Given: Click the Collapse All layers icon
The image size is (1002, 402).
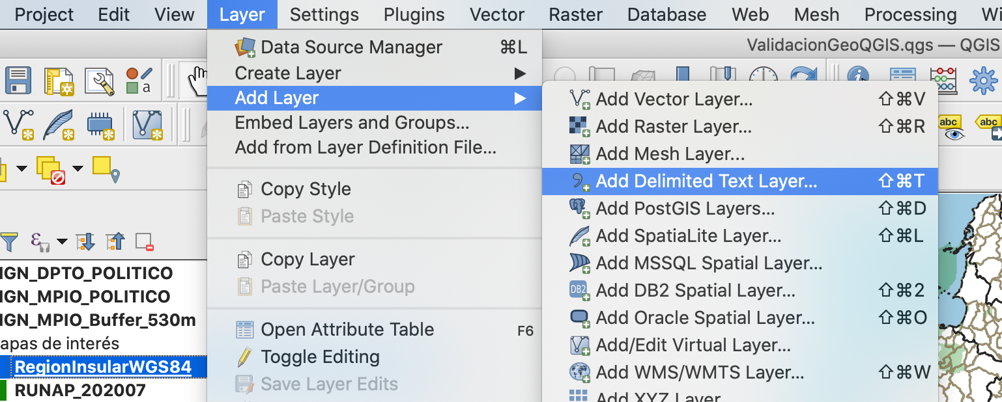Looking at the screenshot, I should [115, 242].
